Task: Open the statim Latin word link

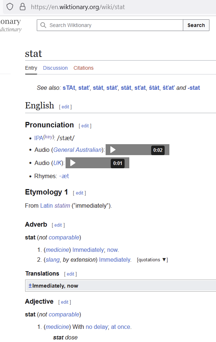Action: (62, 206)
